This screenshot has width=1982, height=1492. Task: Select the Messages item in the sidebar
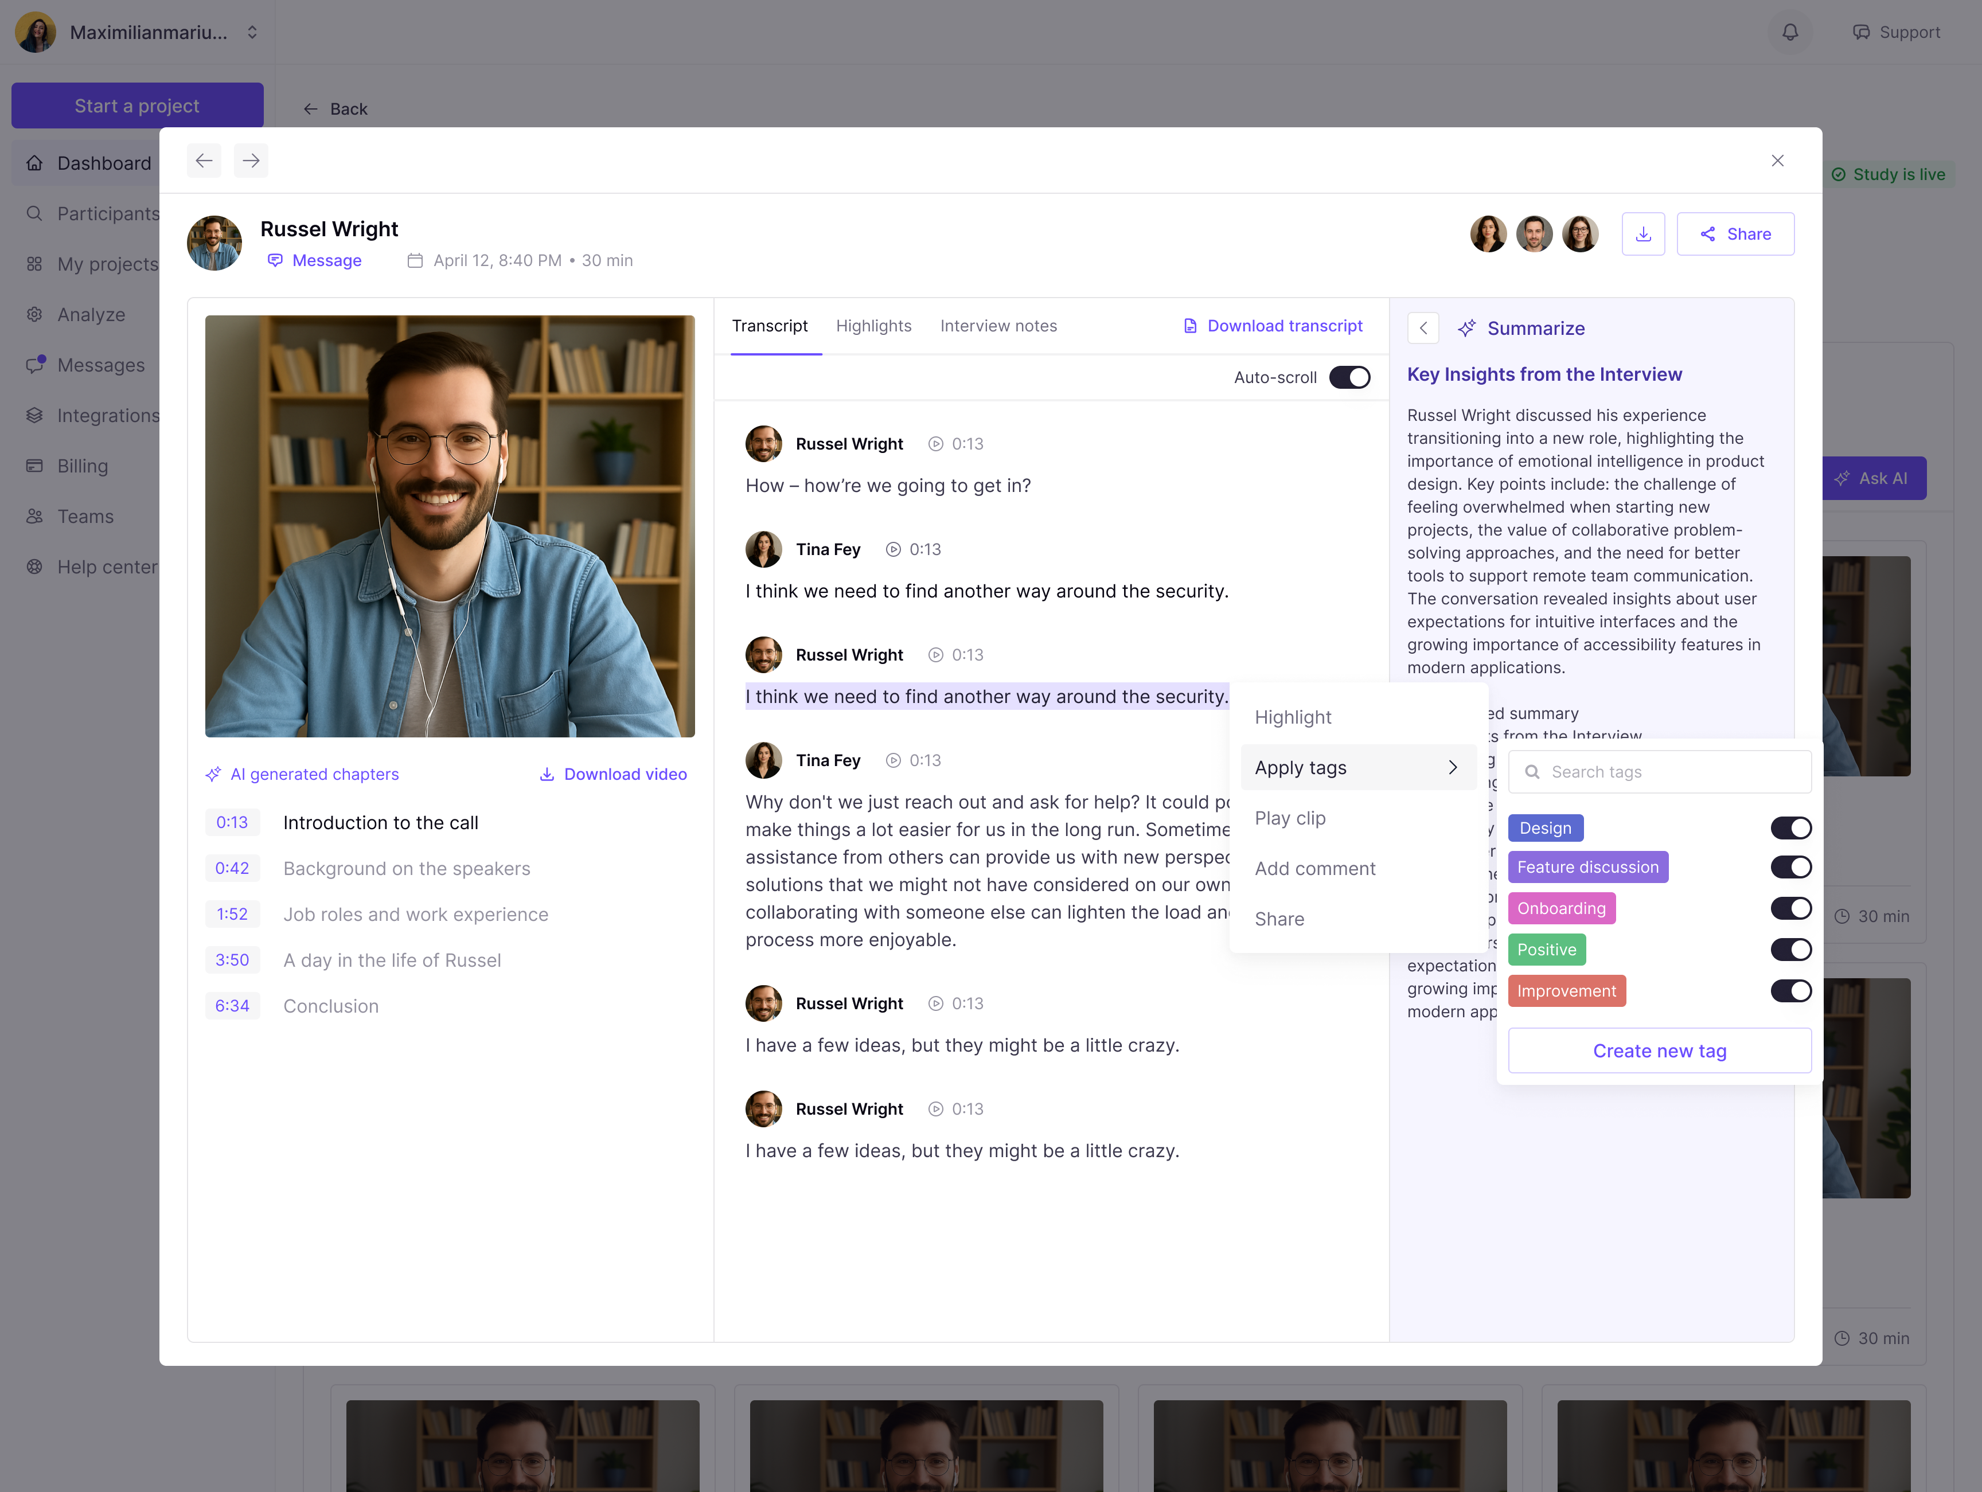[x=99, y=365]
